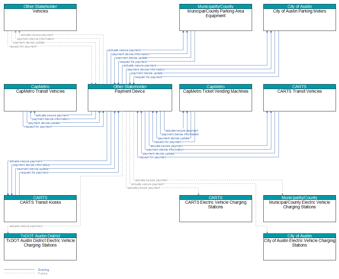Click 'Other Stakeholder' header above Payment Device
Viewport: 339px width, 279px height.
pos(130,87)
